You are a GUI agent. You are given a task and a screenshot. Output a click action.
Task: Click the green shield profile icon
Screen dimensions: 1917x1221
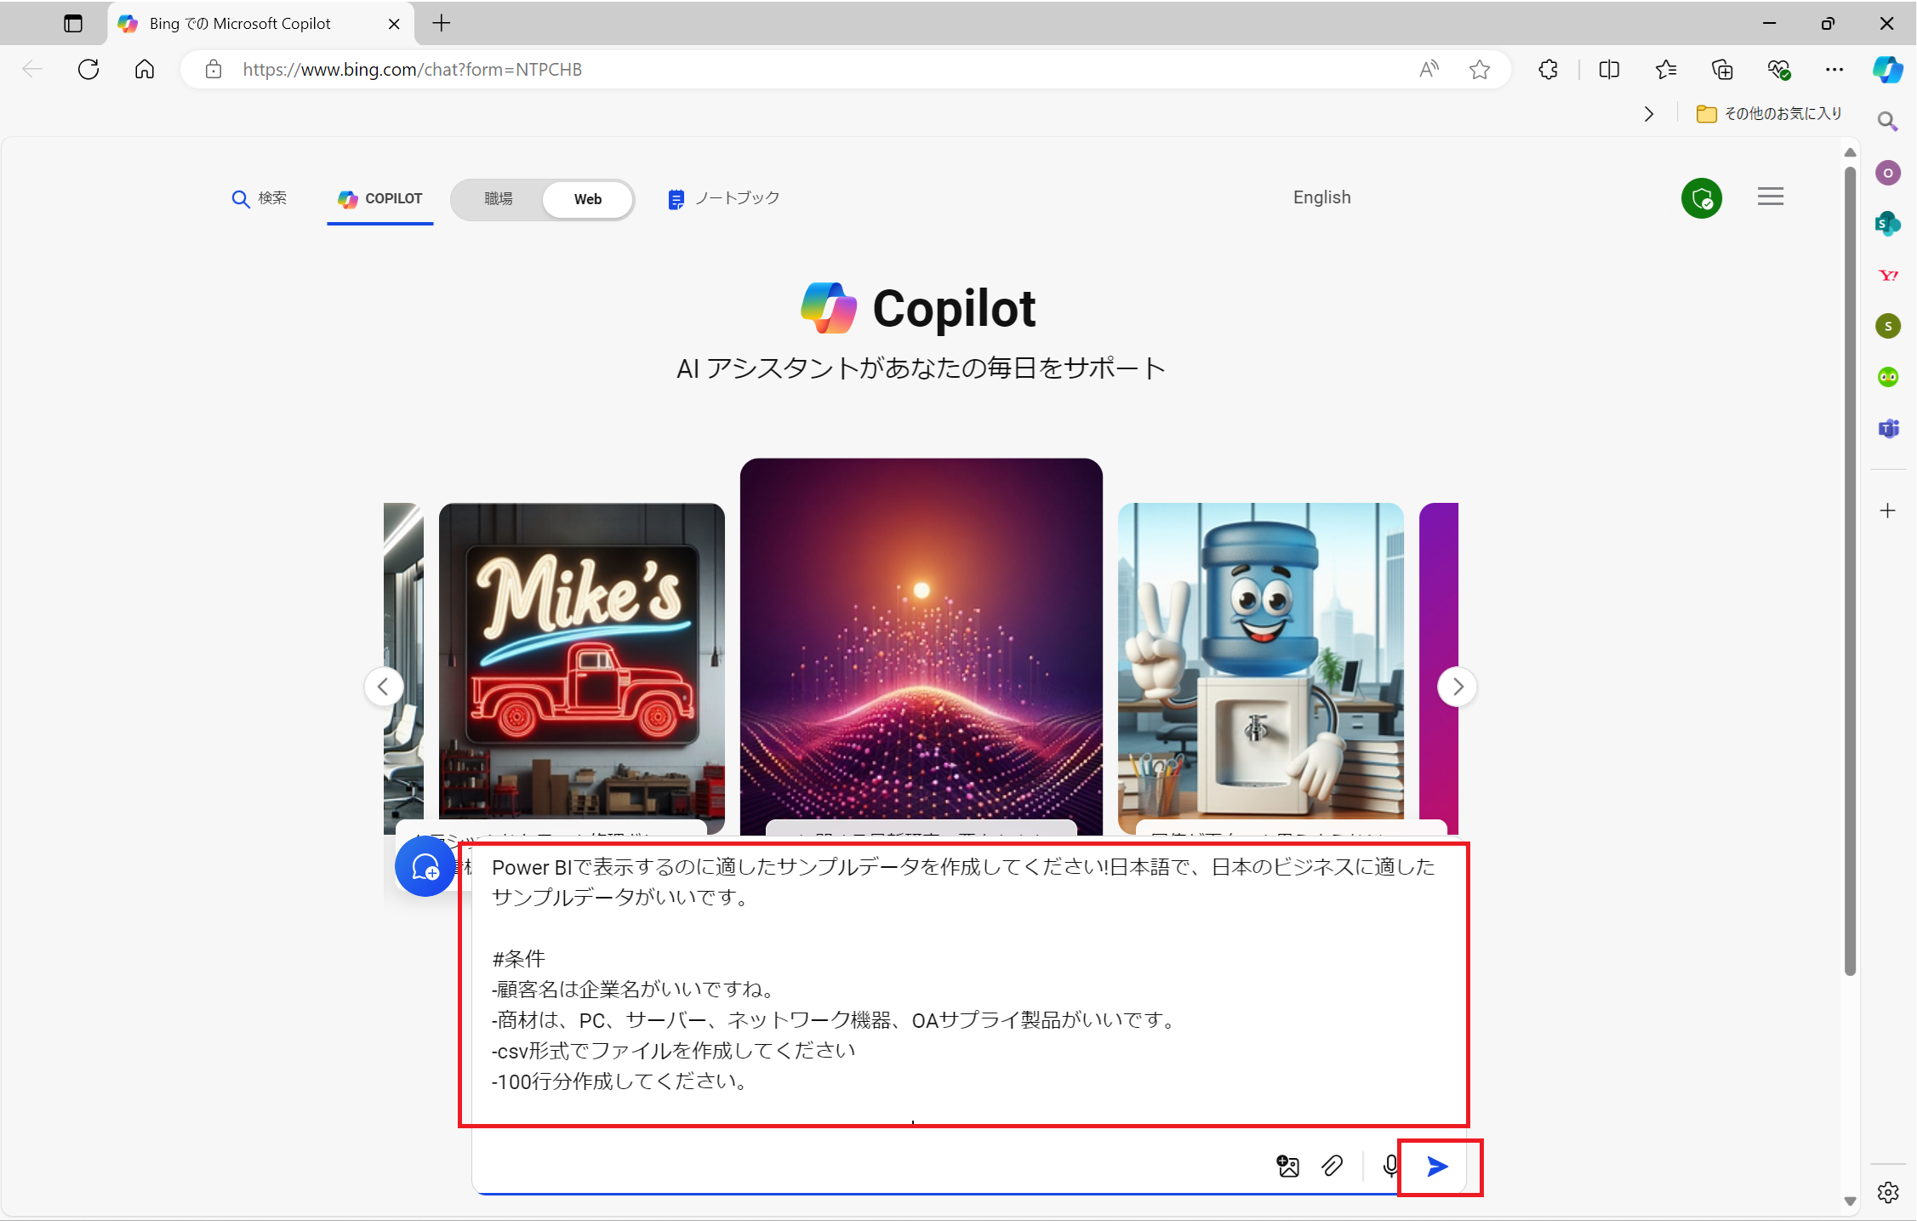(x=1701, y=198)
